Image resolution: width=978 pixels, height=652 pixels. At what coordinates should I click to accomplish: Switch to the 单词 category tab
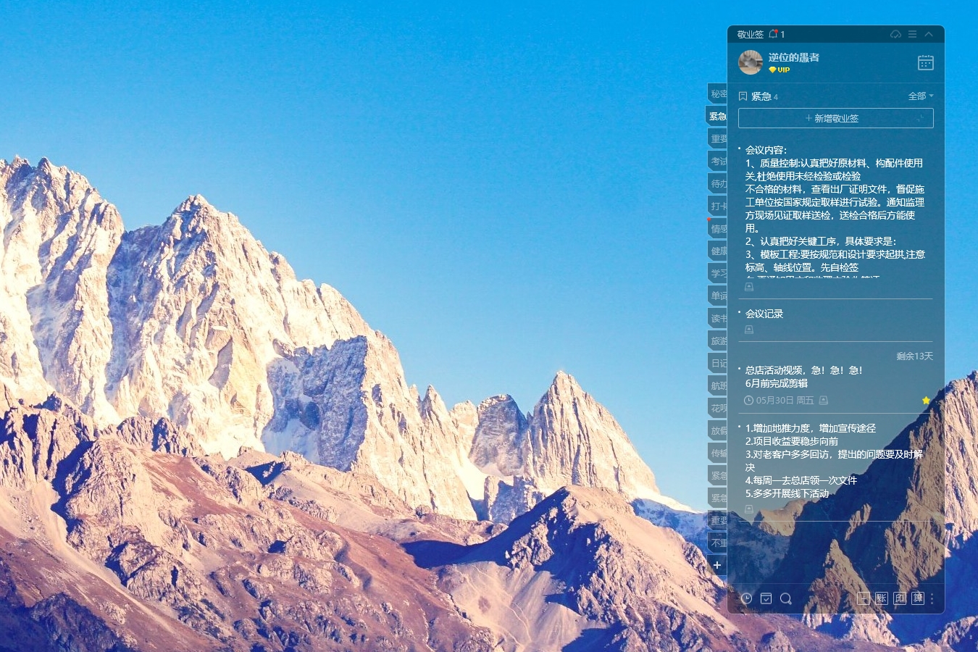[717, 296]
